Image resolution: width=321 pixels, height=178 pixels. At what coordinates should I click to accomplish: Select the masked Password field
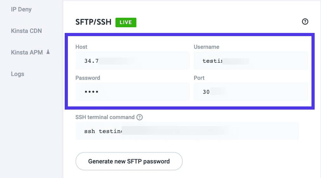[x=132, y=92]
